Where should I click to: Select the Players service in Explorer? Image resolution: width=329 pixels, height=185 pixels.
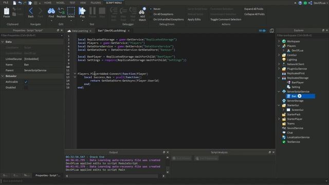[x=291, y=46]
